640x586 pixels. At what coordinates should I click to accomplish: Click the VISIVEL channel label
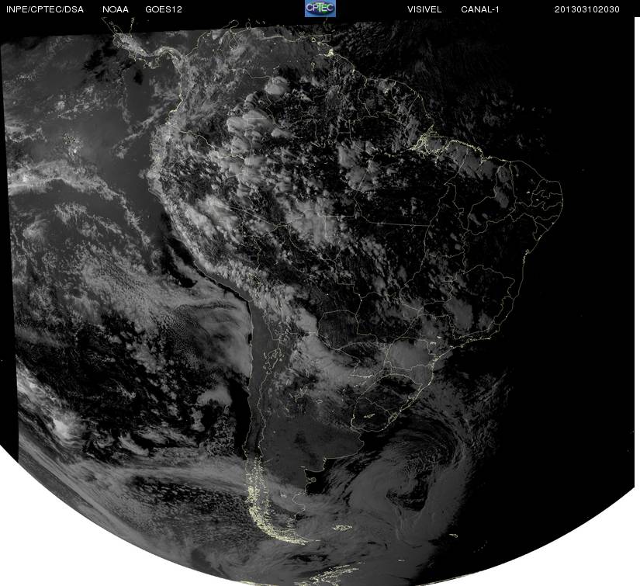424,9
